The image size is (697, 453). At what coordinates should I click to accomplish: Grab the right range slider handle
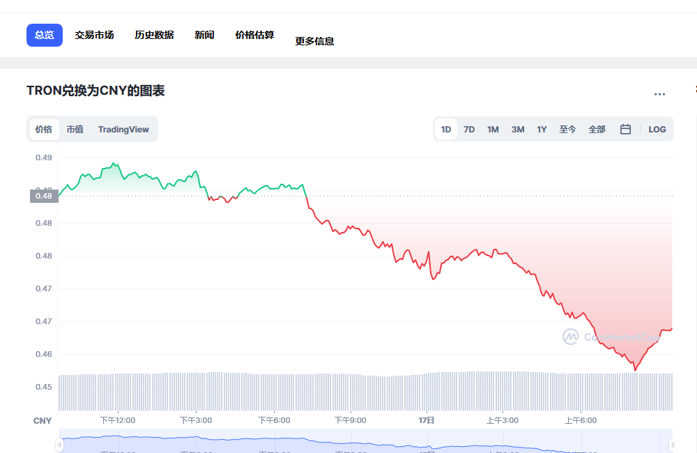(x=673, y=445)
